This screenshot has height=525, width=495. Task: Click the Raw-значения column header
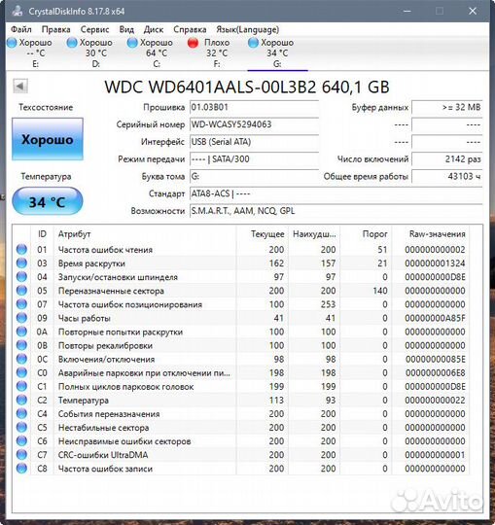(431, 233)
